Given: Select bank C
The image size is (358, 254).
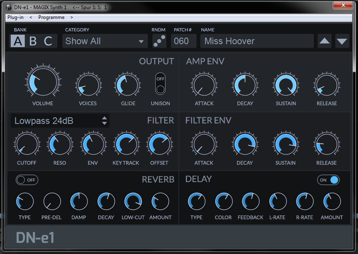Looking at the screenshot, I should (48, 41).
